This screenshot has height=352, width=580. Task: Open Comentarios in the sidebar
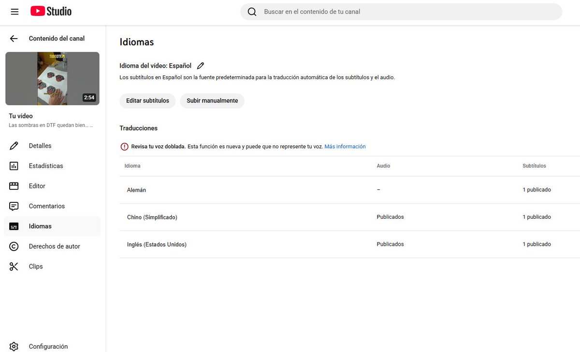click(52, 206)
